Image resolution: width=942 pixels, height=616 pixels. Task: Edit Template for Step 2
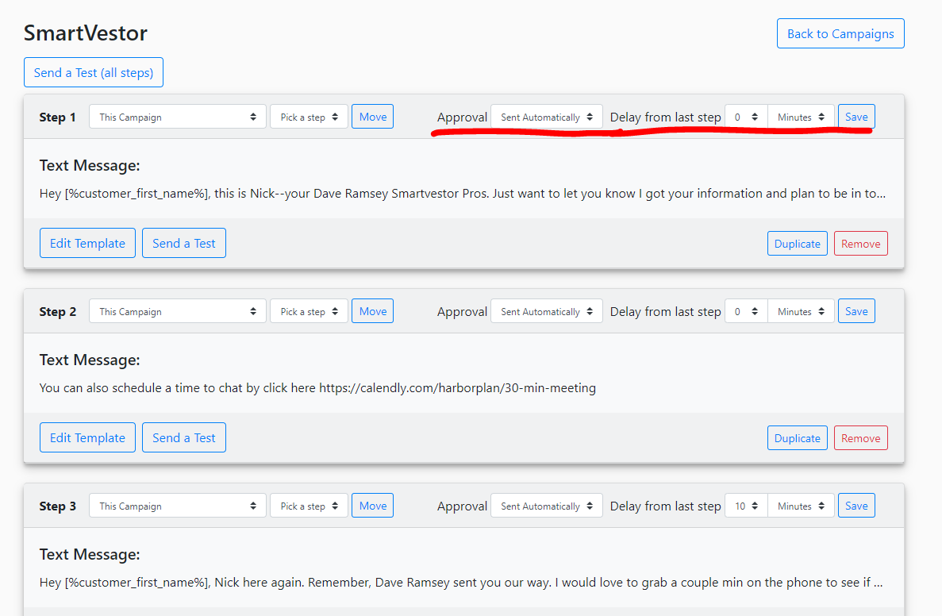(88, 437)
